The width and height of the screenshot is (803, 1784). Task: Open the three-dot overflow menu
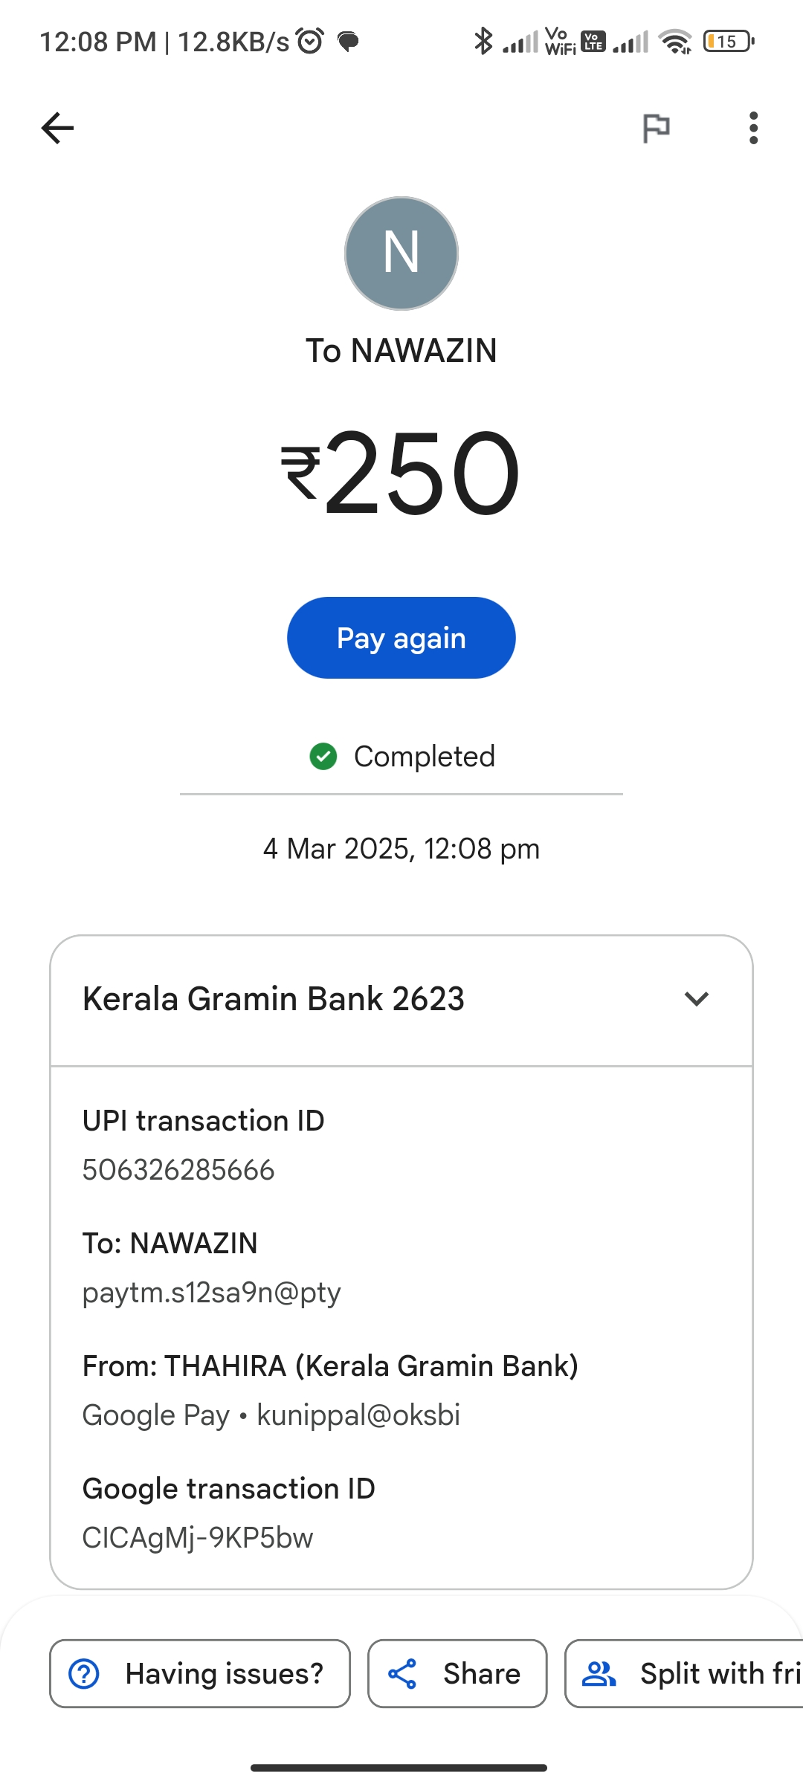pos(753,128)
